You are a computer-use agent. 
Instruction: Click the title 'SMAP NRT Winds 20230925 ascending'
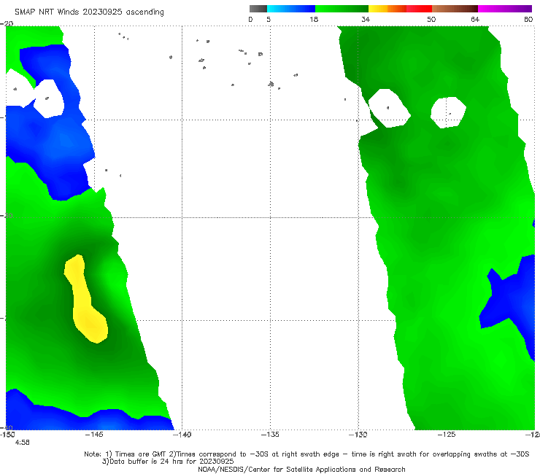(x=89, y=12)
